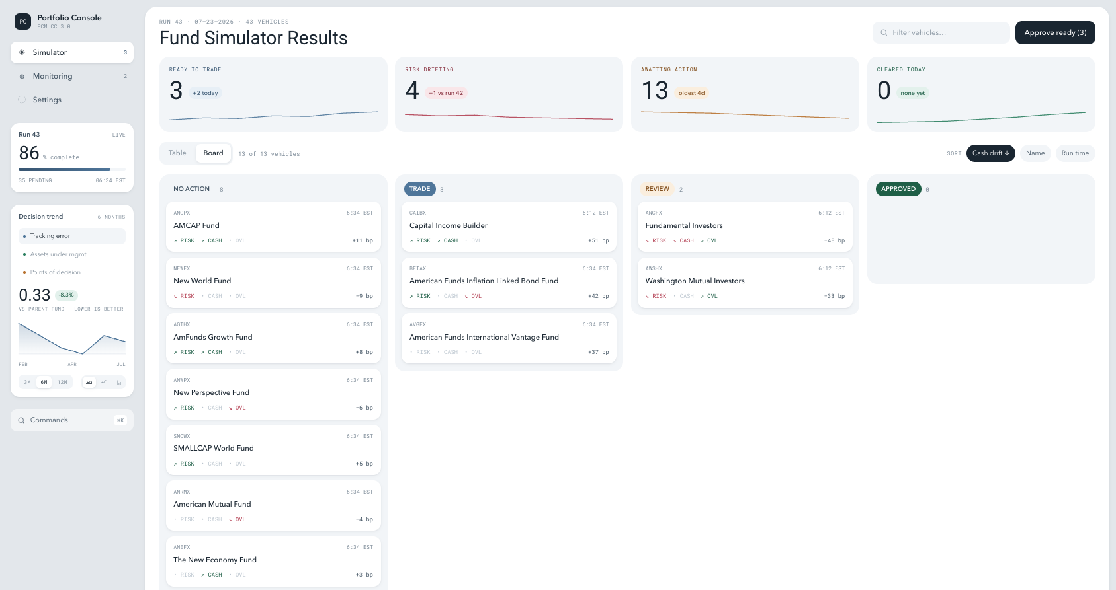The height and width of the screenshot is (590, 1116).
Task: Click RISK indicator on SMALLCAP World Fund
Action: (x=184, y=464)
